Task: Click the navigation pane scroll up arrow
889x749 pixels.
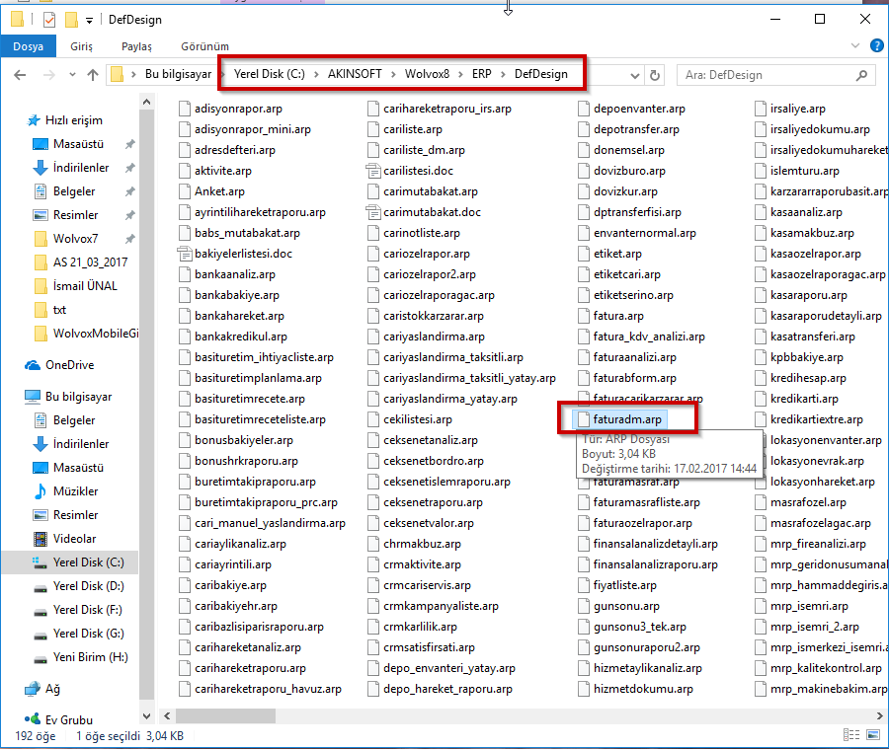Action: tap(146, 102)
